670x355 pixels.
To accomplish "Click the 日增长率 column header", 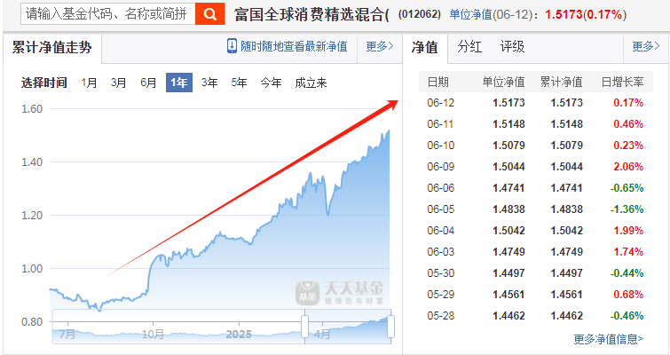I will click(622, 82).
